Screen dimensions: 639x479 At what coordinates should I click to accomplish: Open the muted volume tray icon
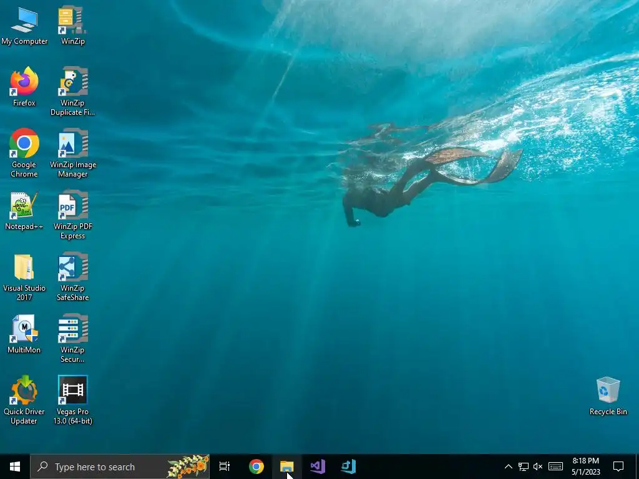point(538,467)
